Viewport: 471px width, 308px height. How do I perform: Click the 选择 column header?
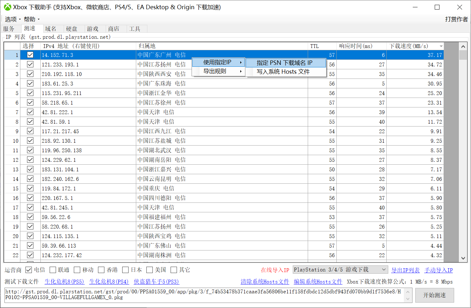[x=30, y=46]
